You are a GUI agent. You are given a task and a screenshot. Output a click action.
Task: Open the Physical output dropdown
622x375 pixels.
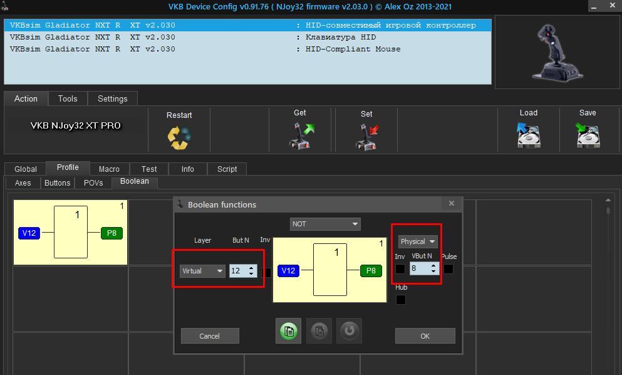[418, 241]
